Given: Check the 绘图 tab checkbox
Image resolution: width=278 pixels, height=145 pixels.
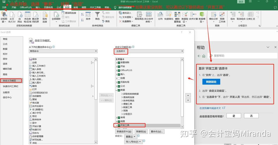Looking at the screenshot, I should 119,78.
